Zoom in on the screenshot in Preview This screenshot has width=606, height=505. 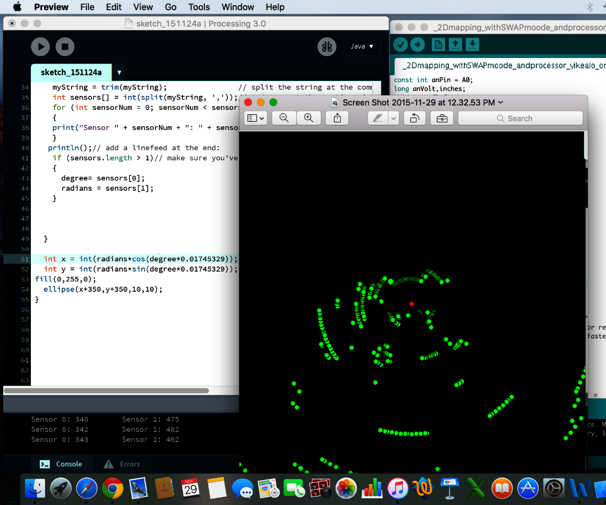coord(309,118)
